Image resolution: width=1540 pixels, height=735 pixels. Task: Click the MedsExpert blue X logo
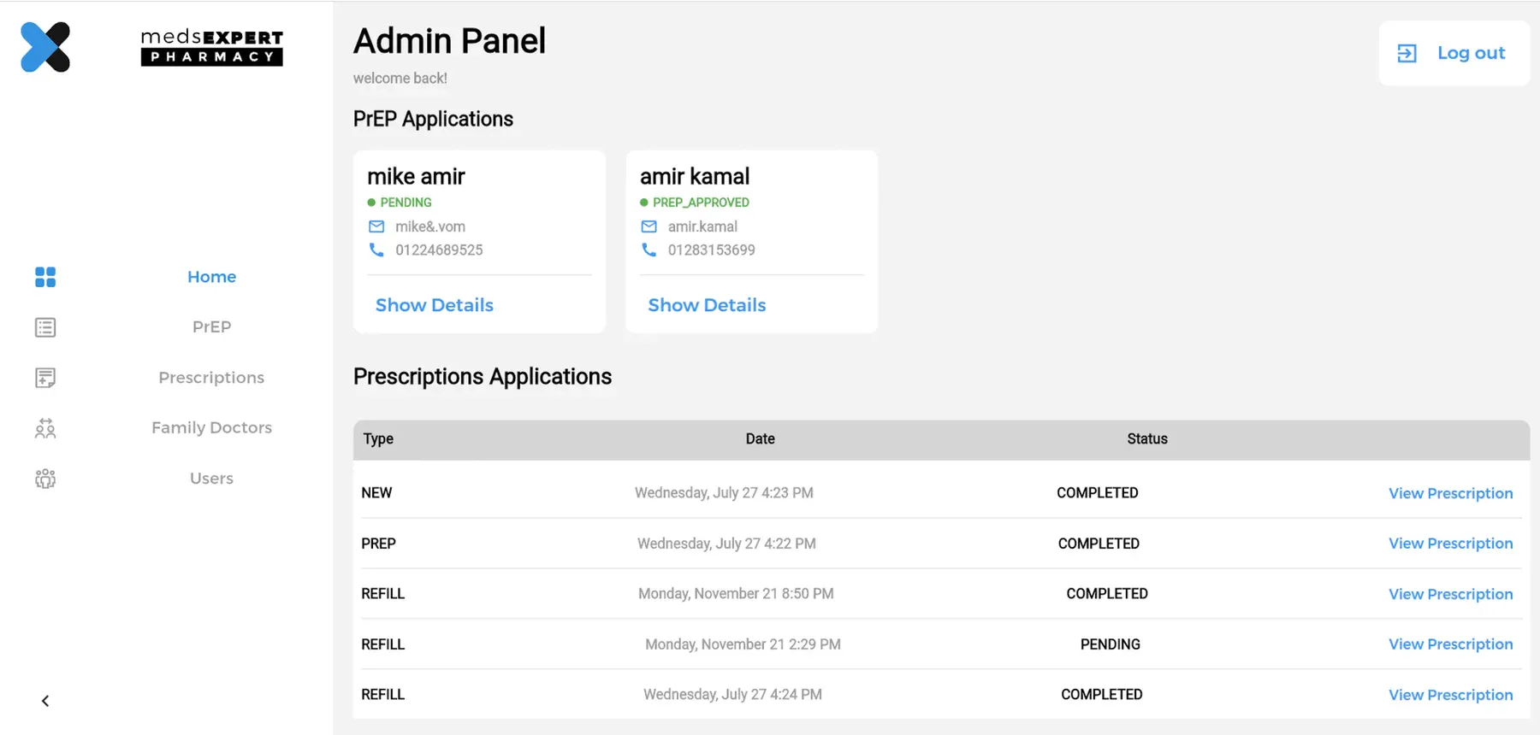point(45,47)
